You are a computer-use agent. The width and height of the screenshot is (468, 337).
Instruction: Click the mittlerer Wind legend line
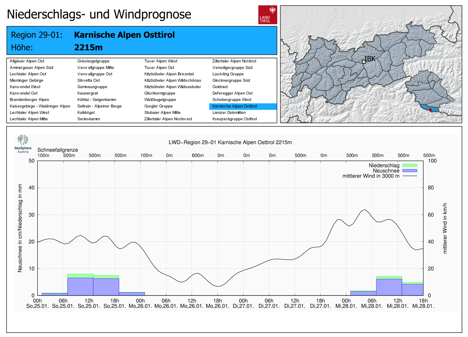click(409, 176)
